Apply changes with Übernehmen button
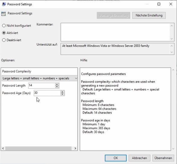The height and width of the screenshot is (164, 177). point(163,158)
